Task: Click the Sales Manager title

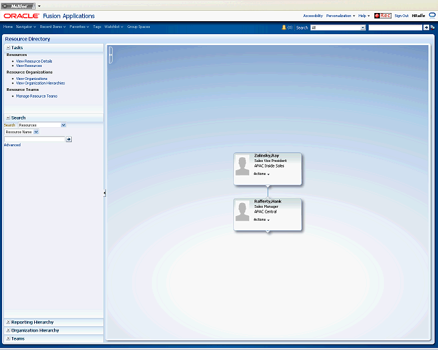Action: coord(266,206)
